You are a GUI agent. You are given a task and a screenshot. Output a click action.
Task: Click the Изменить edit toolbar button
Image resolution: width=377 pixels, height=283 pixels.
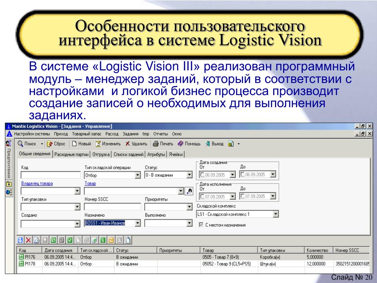pos(108,144)
